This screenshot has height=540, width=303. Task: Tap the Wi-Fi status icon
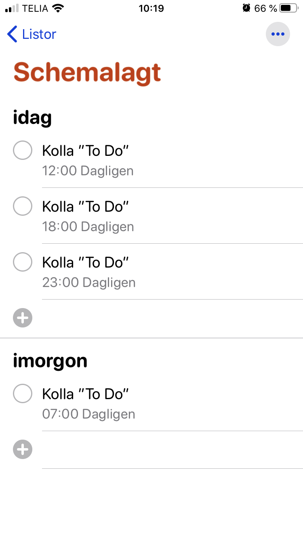(59, 8)
